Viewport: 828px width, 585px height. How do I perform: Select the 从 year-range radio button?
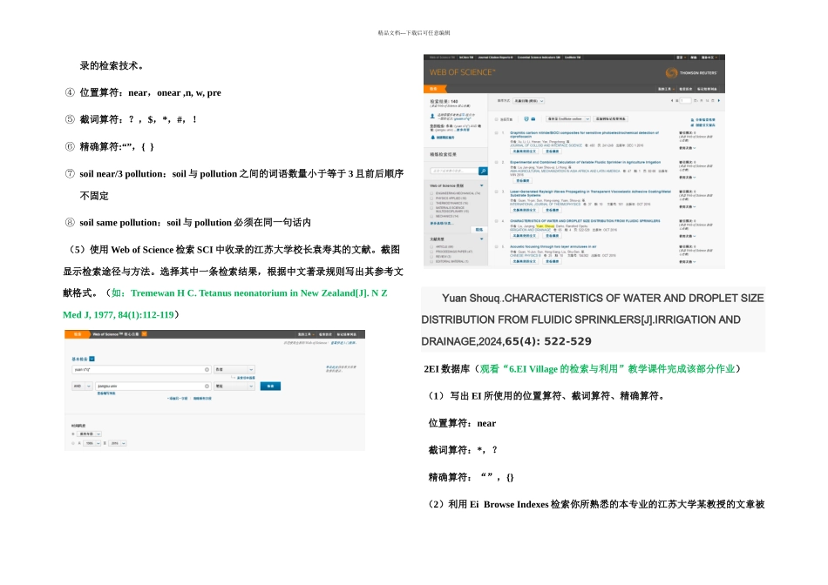73,443
